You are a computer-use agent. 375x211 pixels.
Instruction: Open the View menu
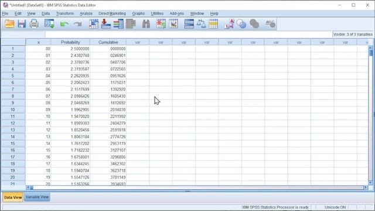click(31, 13)
